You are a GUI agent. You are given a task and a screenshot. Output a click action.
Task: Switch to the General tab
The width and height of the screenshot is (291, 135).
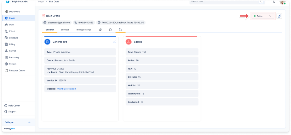pyautogui.click(x=49, y=30)
